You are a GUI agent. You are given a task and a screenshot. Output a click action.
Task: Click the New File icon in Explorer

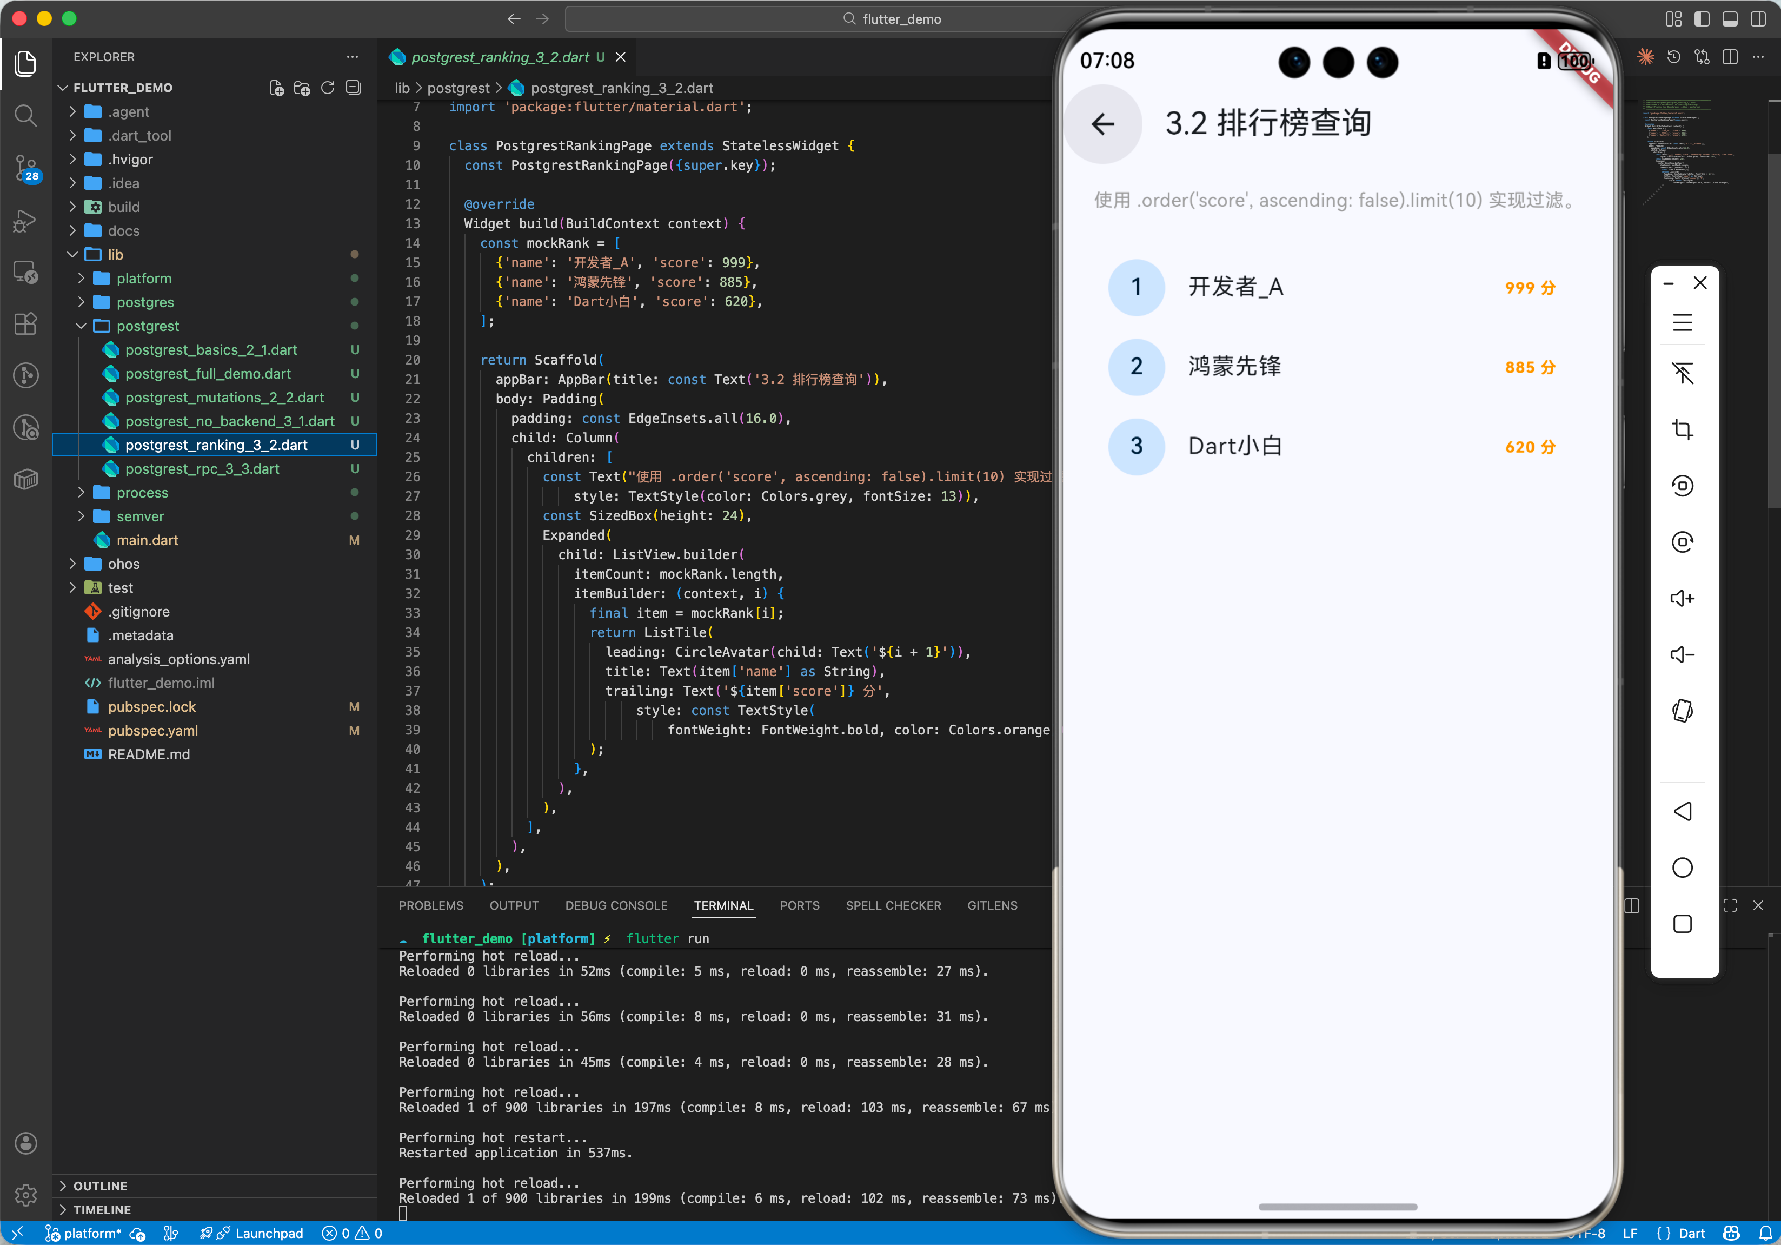(277, 88)
